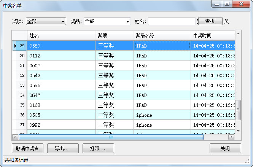Click name cell 0168
Viewport: 253px width, 167px height.
61,105
